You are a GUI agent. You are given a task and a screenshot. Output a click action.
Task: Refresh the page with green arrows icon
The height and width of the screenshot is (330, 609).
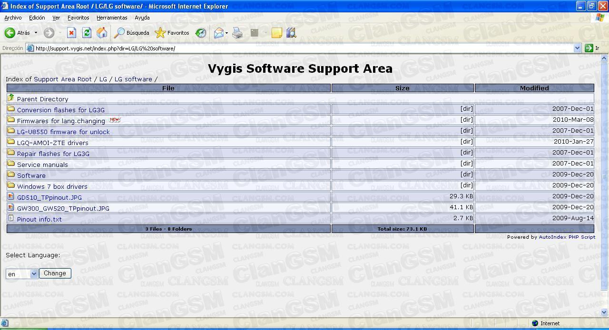[87, 33]
